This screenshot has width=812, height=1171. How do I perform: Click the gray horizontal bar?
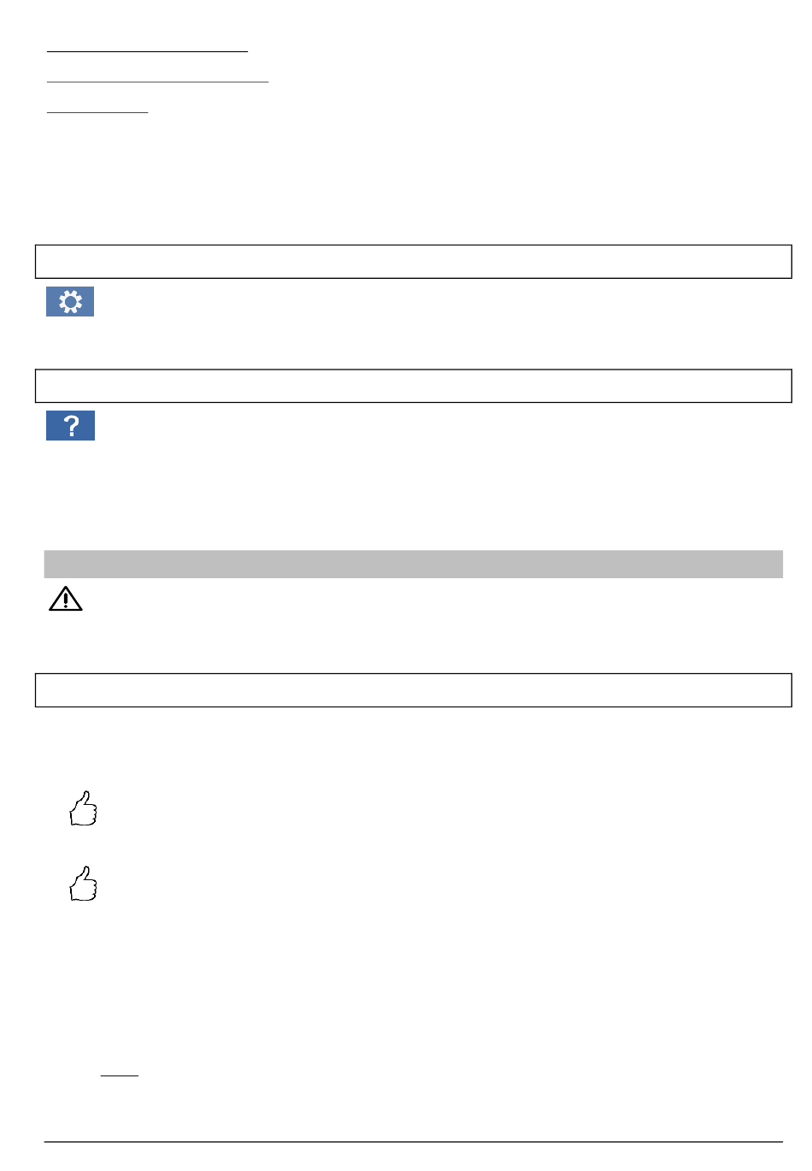[x=413, y=564]
